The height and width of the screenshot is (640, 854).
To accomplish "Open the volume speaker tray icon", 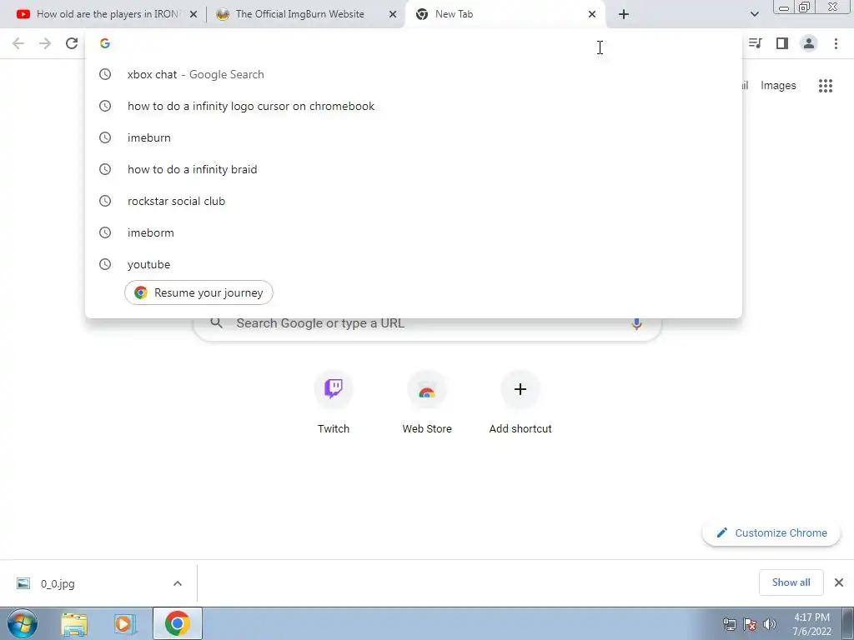I will [769, 623].
